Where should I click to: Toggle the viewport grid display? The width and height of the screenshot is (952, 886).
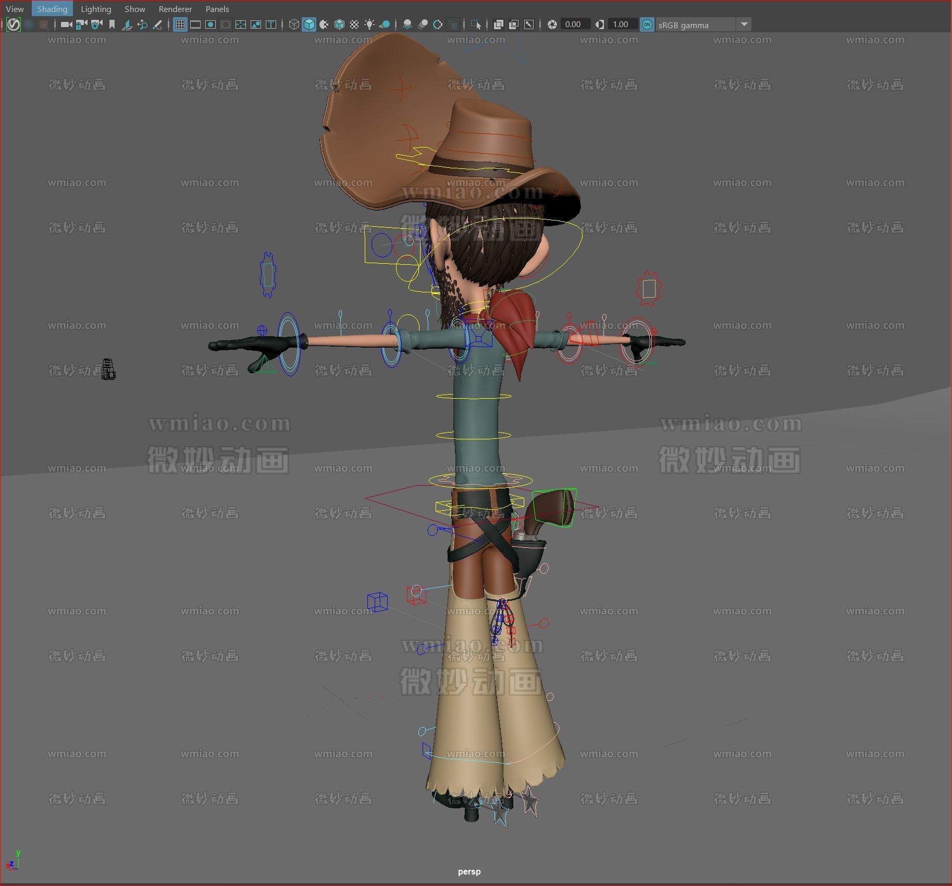pyautogui.click(x=180, y=24)
